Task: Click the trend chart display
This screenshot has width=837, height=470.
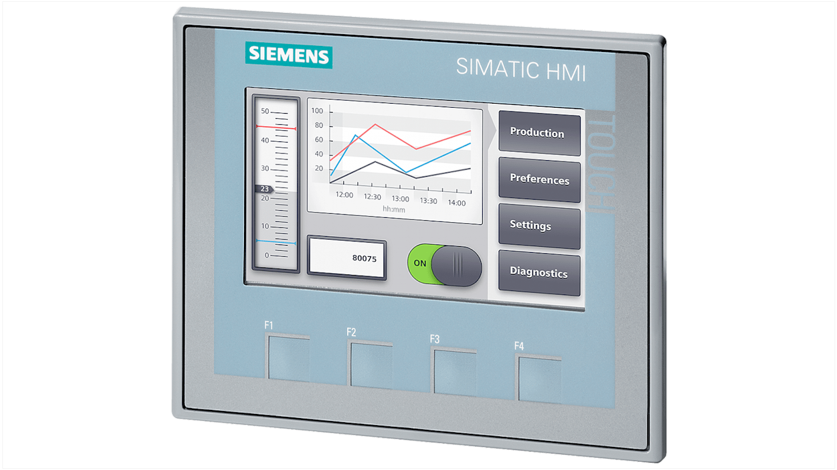Action: (x=394, y=161)
